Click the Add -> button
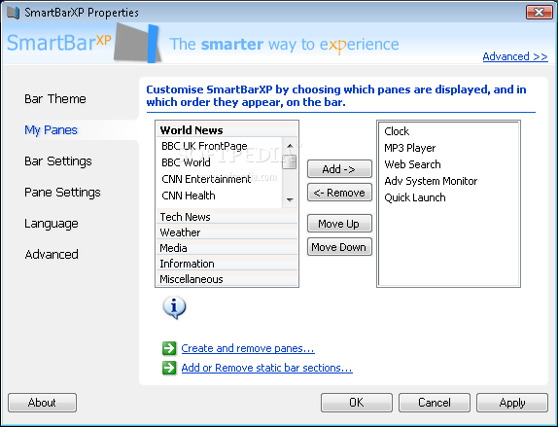This screenshot has height=427, width=558. click(x=339, y=169)
